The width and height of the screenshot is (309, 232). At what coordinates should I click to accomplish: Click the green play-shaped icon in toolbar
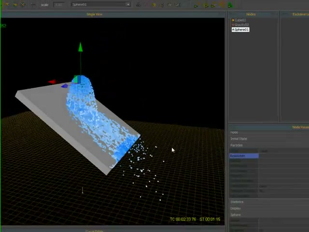[196, 6]
